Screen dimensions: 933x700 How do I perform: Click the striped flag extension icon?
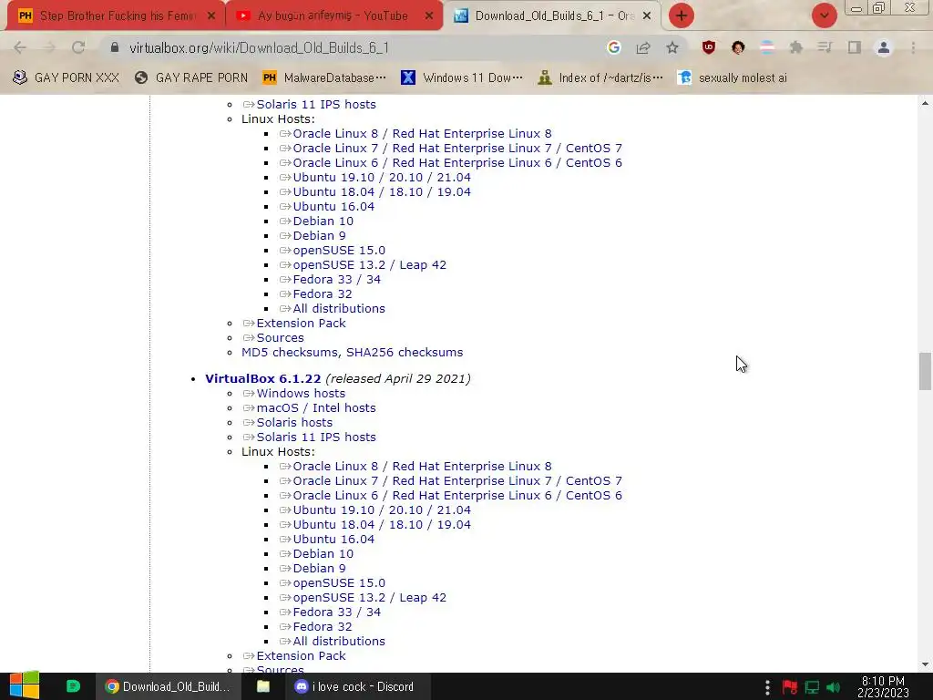pyautogui.click(x=767, y=47)
